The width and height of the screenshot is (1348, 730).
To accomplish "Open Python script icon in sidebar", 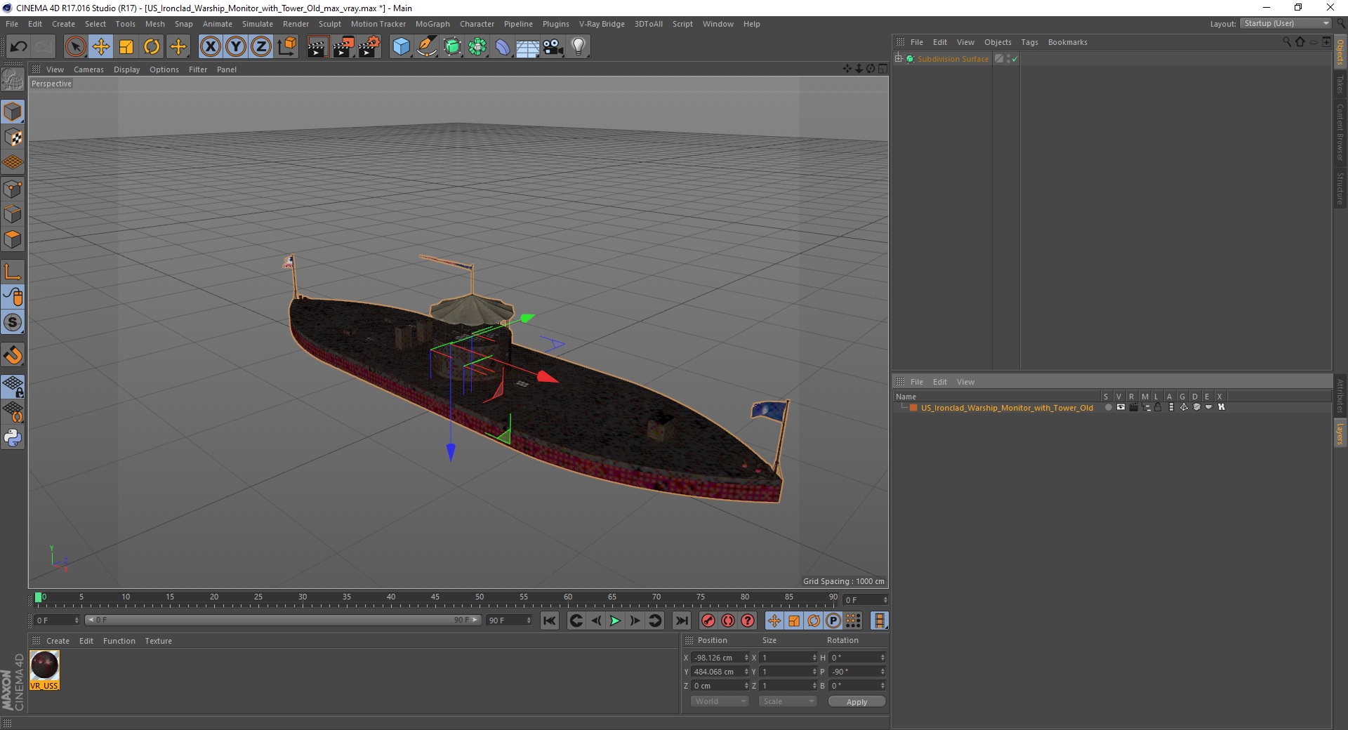I will pos(13,438).
